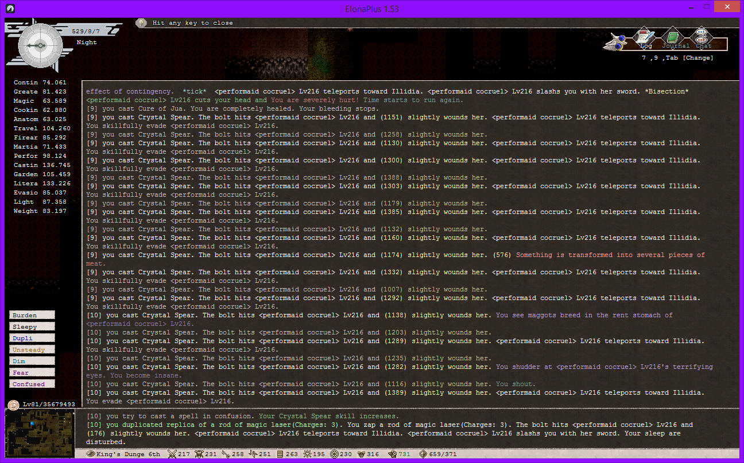The width and height of the screenshot is (744, 463).
Task: Click the eye icon beside King's Dunge 6th
Action: pyautogui.click(x=91, y=454)
